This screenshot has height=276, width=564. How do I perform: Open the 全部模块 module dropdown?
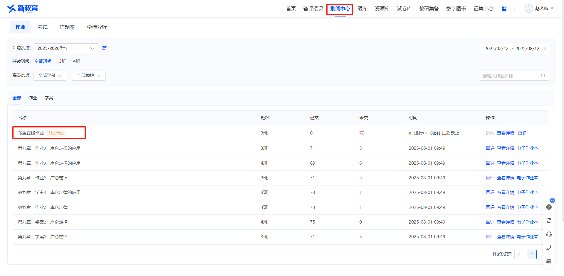89,76
